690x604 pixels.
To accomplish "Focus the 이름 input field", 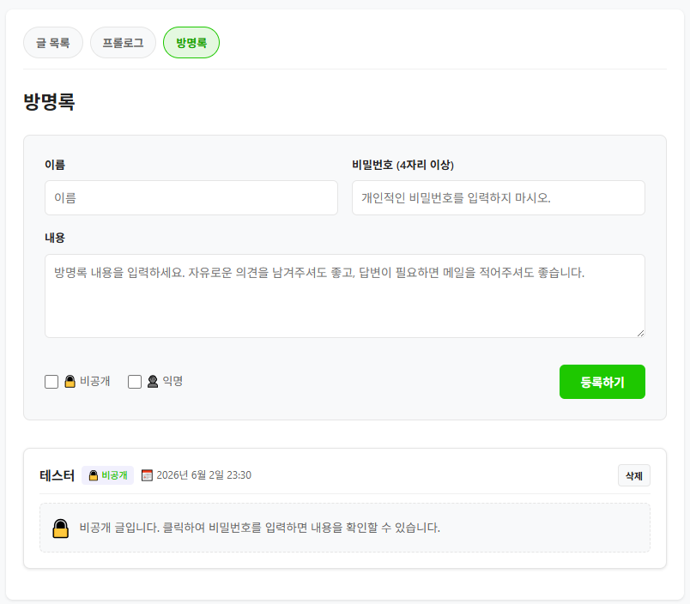I will coord(191,197).
